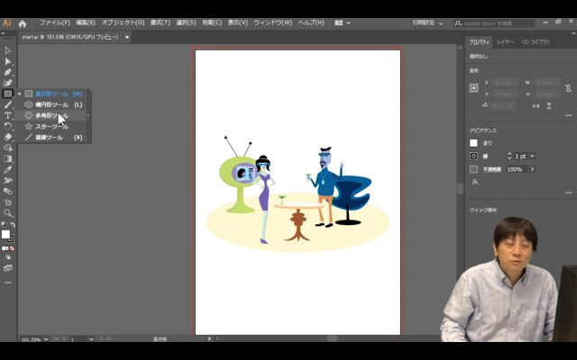Click flip vertical icon in Transform

549,106
